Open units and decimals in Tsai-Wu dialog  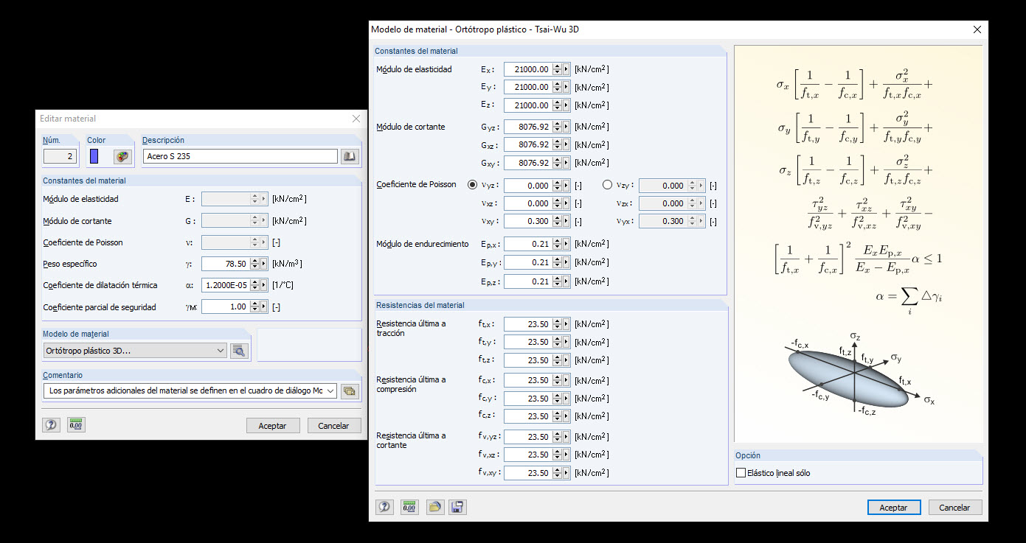tap(409, 507)
